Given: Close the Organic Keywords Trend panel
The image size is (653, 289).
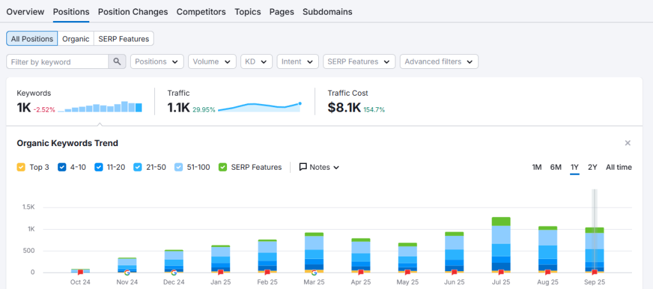Looking at the screenshot, I should click(627, 144).
